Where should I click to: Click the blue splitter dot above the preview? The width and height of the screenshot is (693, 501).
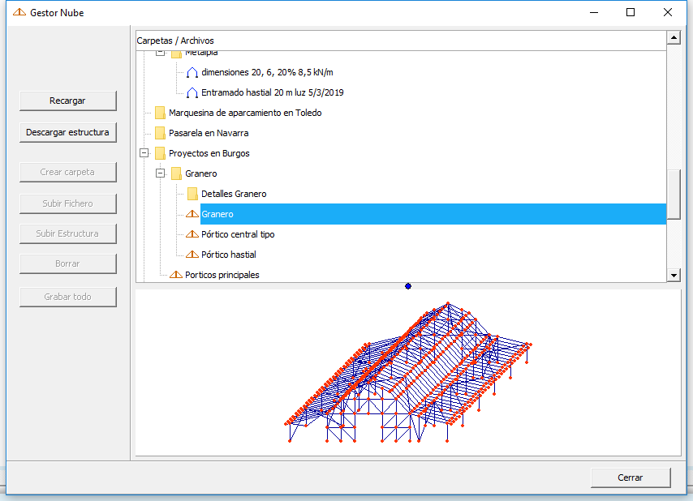click(x=408, y=286)
